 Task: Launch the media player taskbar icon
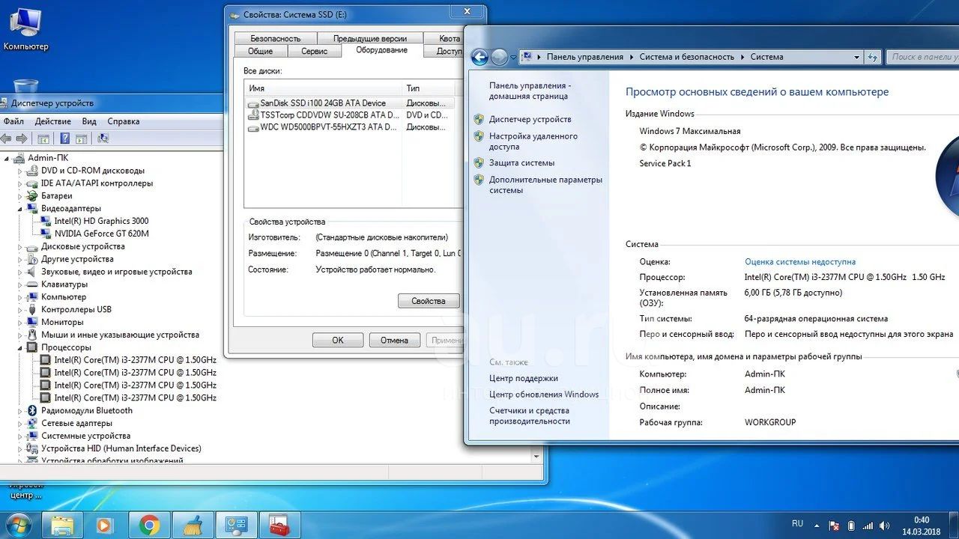104,525
